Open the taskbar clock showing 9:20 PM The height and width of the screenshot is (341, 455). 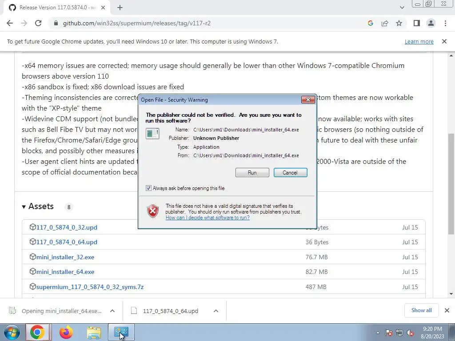point(432,333)
